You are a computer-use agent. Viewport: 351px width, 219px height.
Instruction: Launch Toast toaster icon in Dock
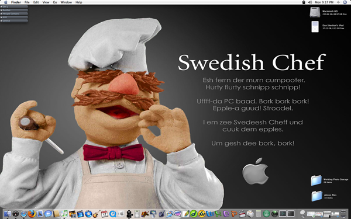[250, 214]
